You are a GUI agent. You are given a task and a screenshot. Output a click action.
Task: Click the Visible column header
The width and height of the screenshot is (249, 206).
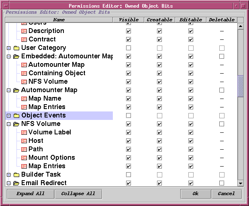[129, 20]
